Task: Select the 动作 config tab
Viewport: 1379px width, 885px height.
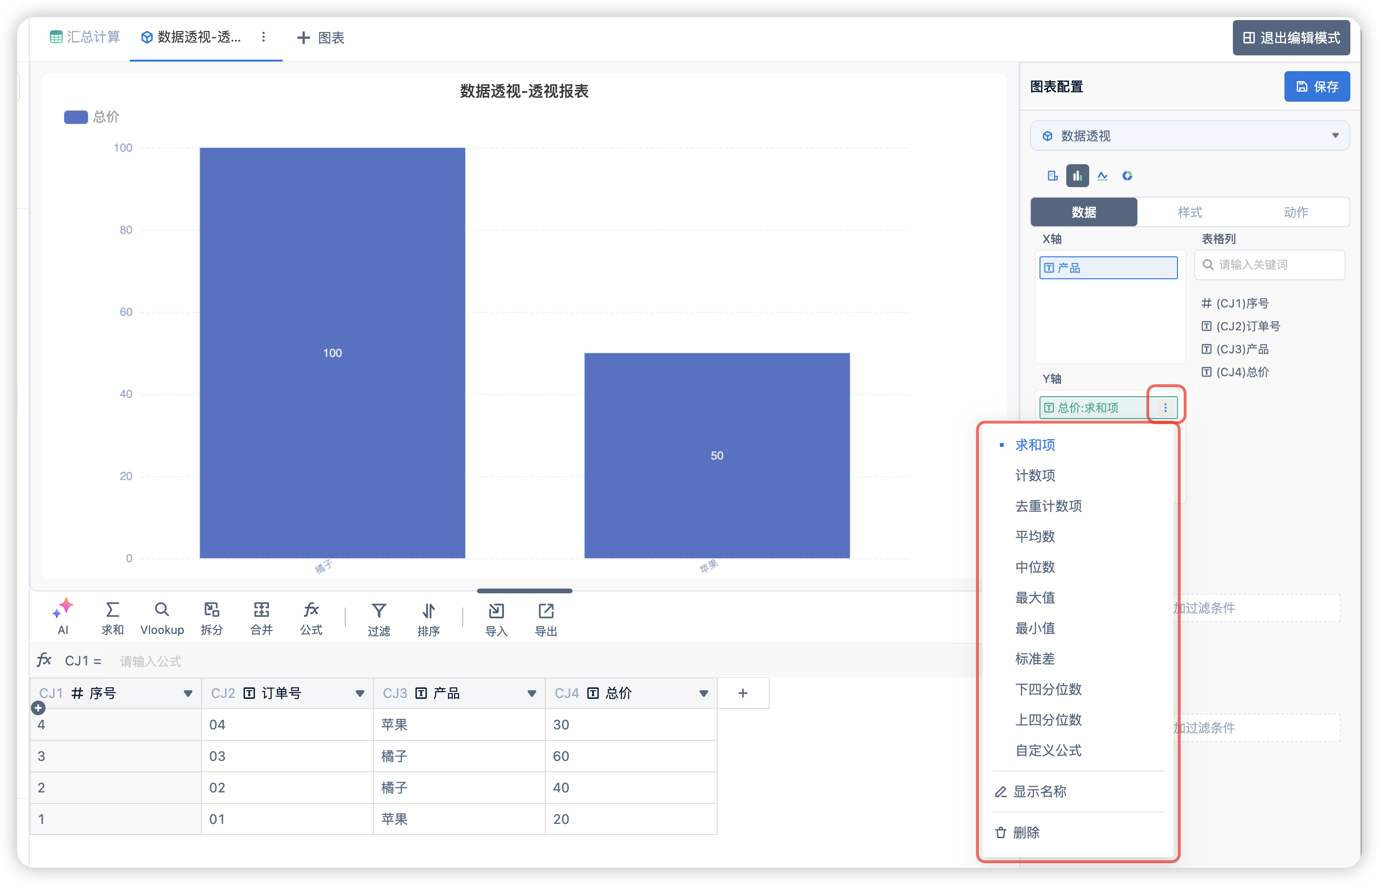Action: point(1295,212)
